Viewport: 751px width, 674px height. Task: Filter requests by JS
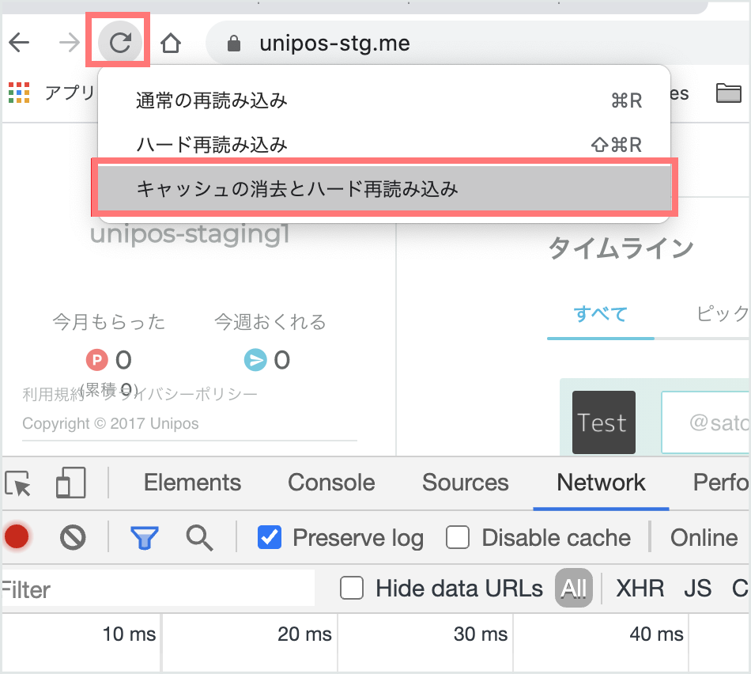697,589
